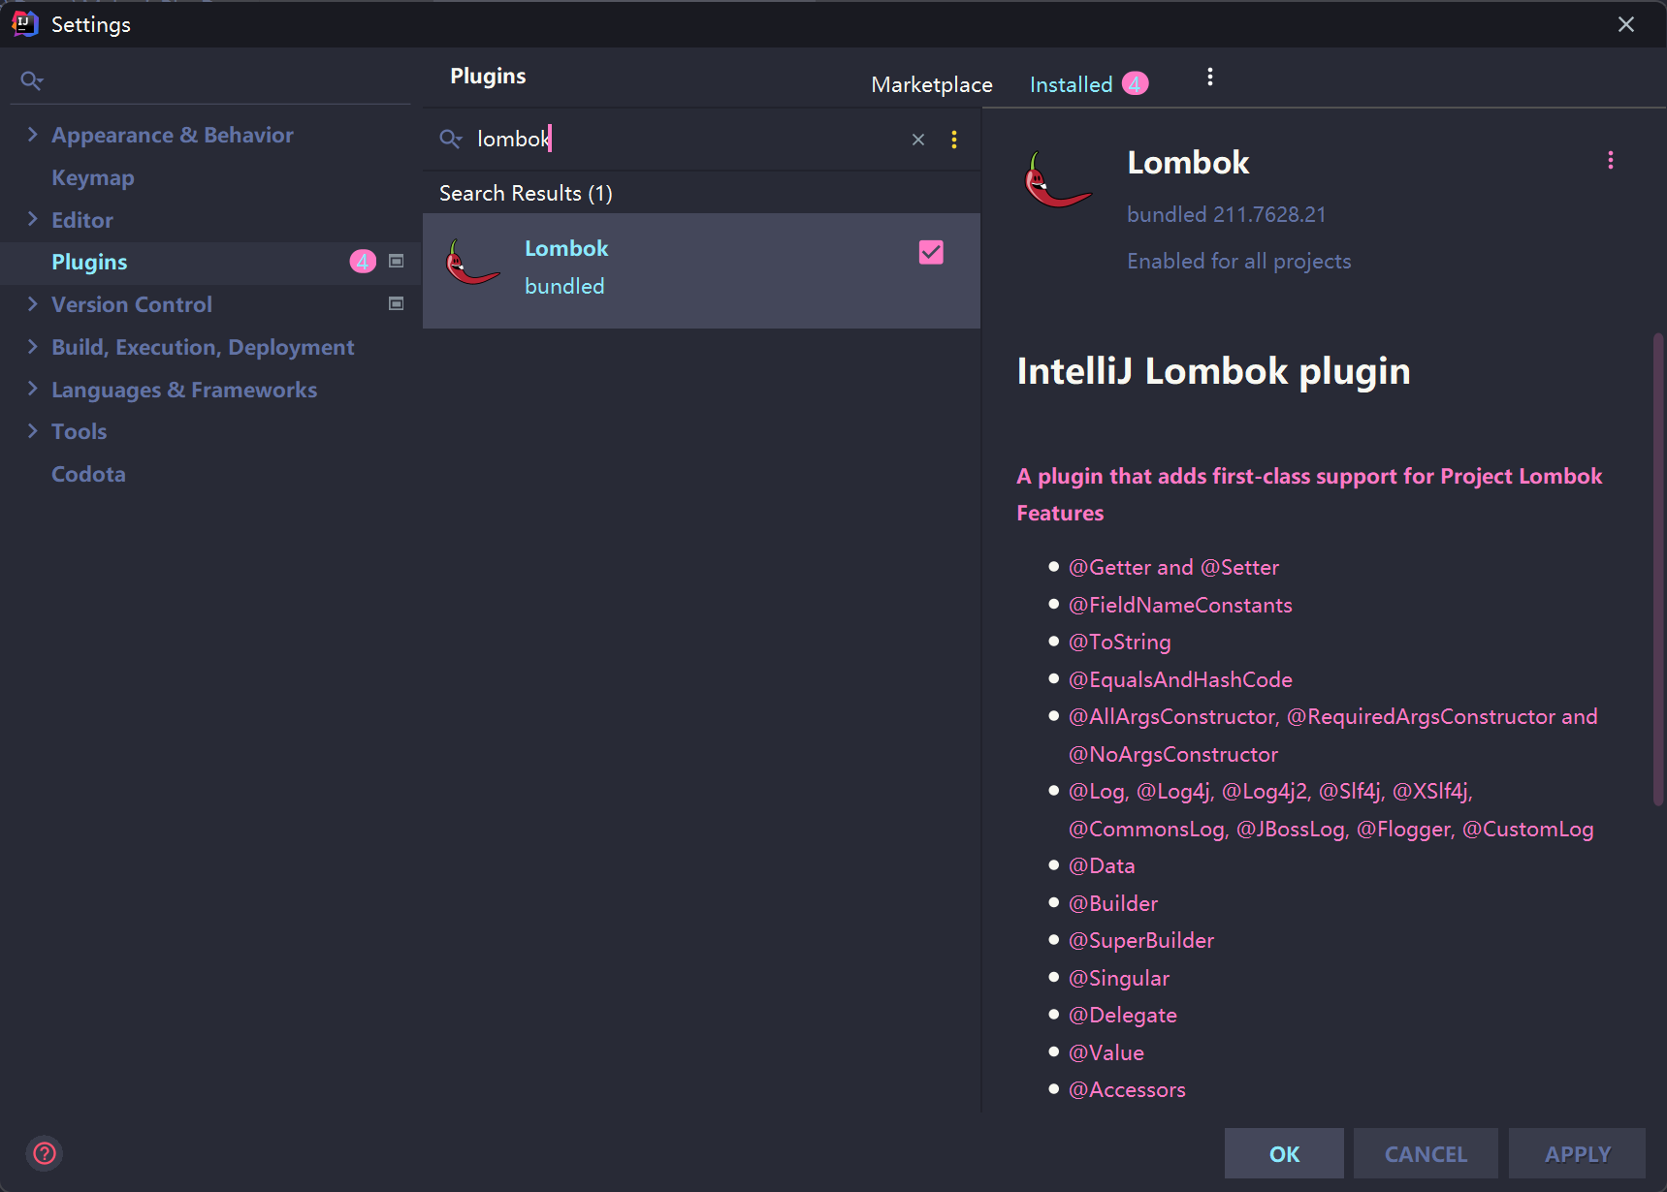1667x1192 pixels.
Task: Click the '@Value' feature
Action: click(x=1106, y=1052)
